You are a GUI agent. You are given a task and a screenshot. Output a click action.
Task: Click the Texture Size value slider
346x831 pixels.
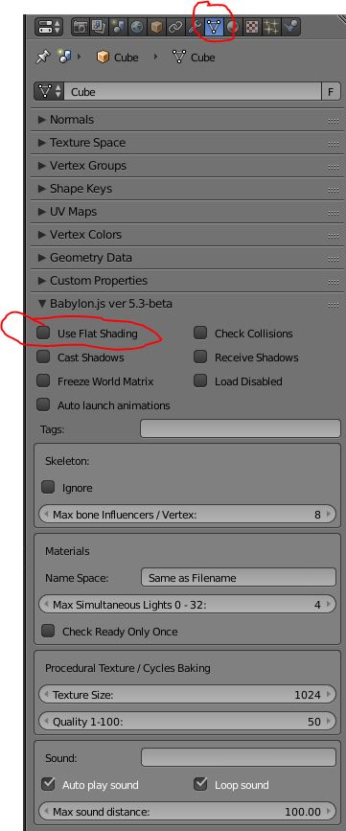pos(187,694)
